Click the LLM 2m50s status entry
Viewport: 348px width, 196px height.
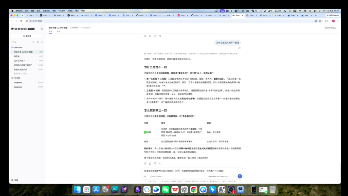click(164, 181)
